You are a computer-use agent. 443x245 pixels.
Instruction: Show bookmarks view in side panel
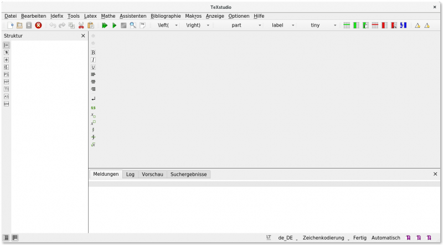6,53
